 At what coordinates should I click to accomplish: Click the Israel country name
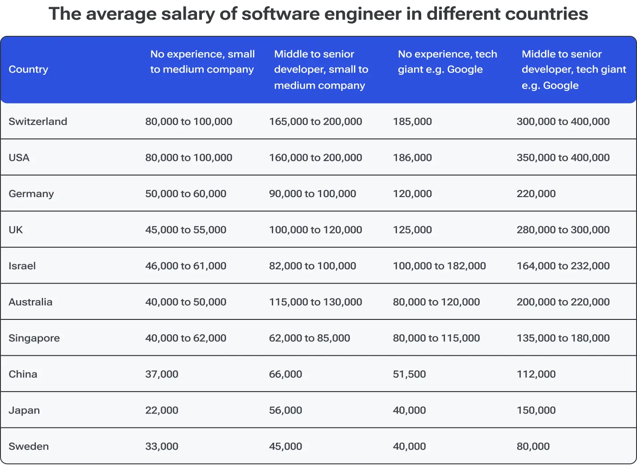pos(22,266)
